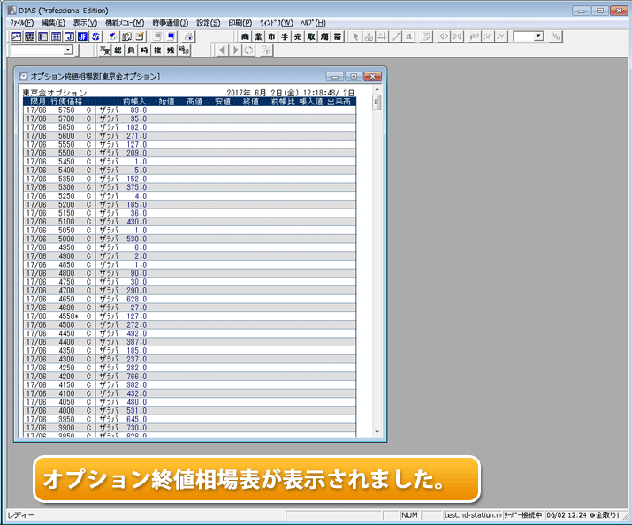Click the printer icon in toolbar

pos(189,36)
